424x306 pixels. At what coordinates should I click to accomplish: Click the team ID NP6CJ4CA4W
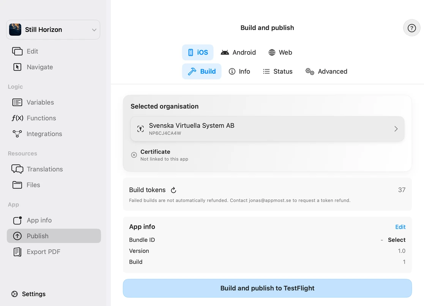(165, 133)
